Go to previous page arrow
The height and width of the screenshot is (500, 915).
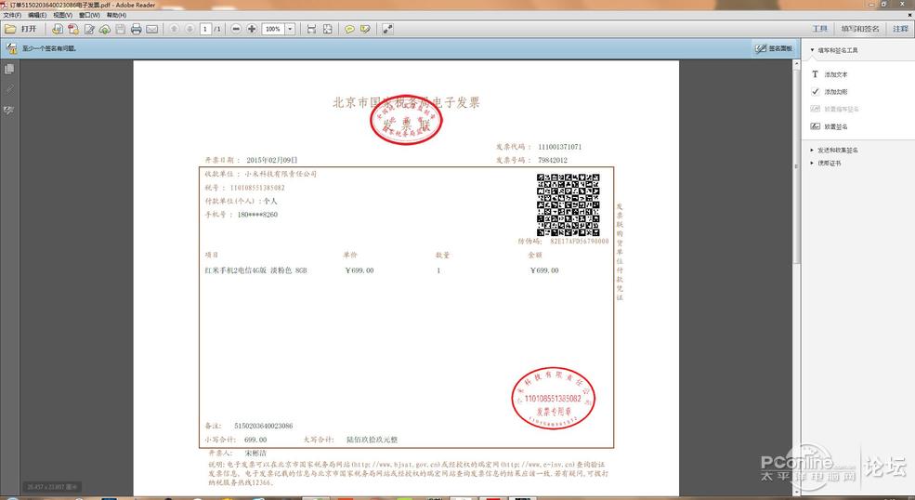pos(174,29)
